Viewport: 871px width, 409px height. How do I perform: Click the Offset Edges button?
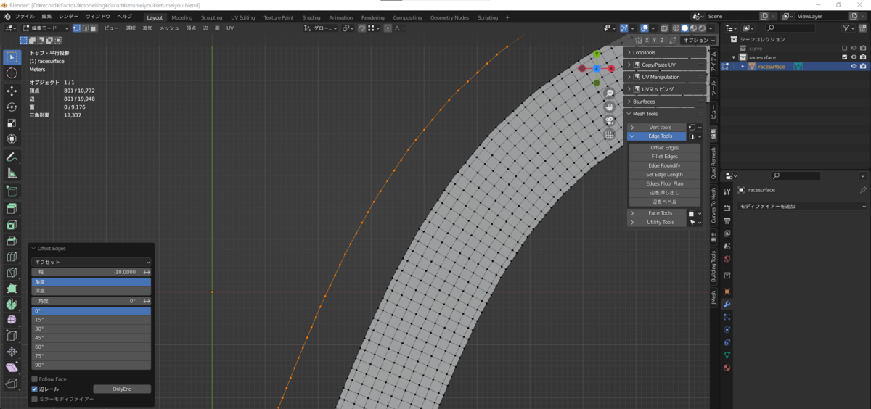pyautogui.click(x=664, y=148)
